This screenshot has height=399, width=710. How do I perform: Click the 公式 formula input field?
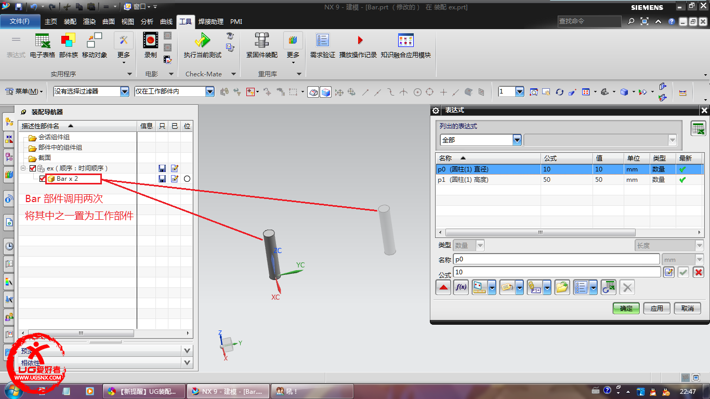click(x=557, y=272)
